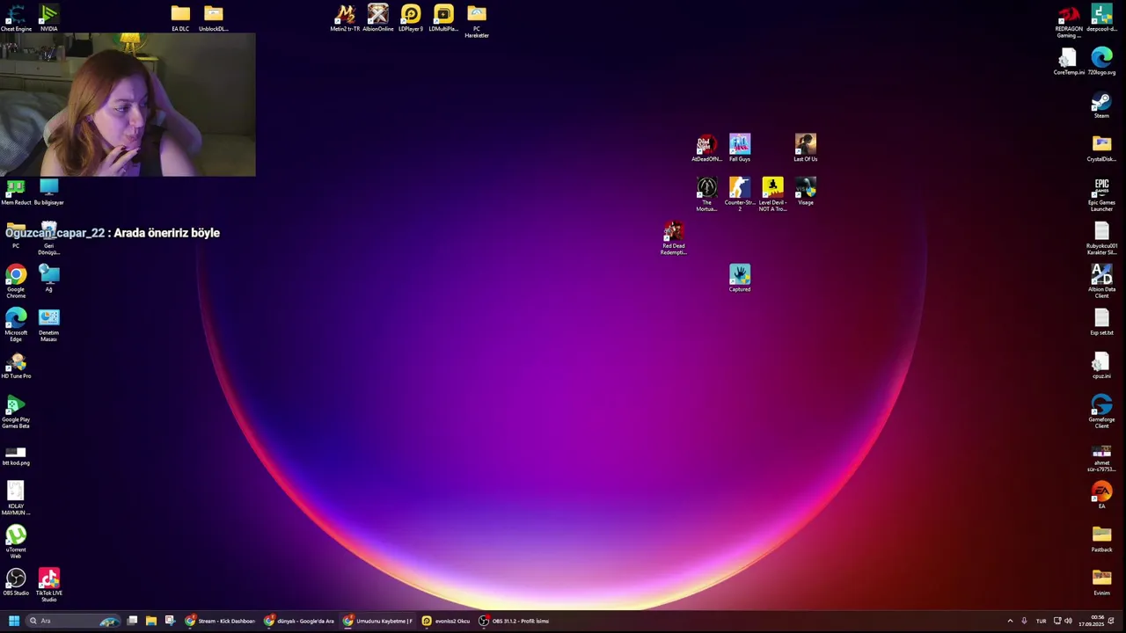Launch the Epic Games Launcher

point(1101,195)
